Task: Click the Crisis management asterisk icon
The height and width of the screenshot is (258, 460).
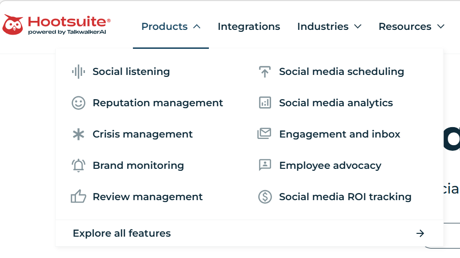Action: [x=78, y=134]
